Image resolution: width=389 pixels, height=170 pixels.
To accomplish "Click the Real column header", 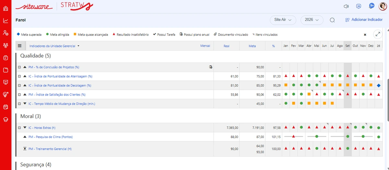I will pos(227,46).
